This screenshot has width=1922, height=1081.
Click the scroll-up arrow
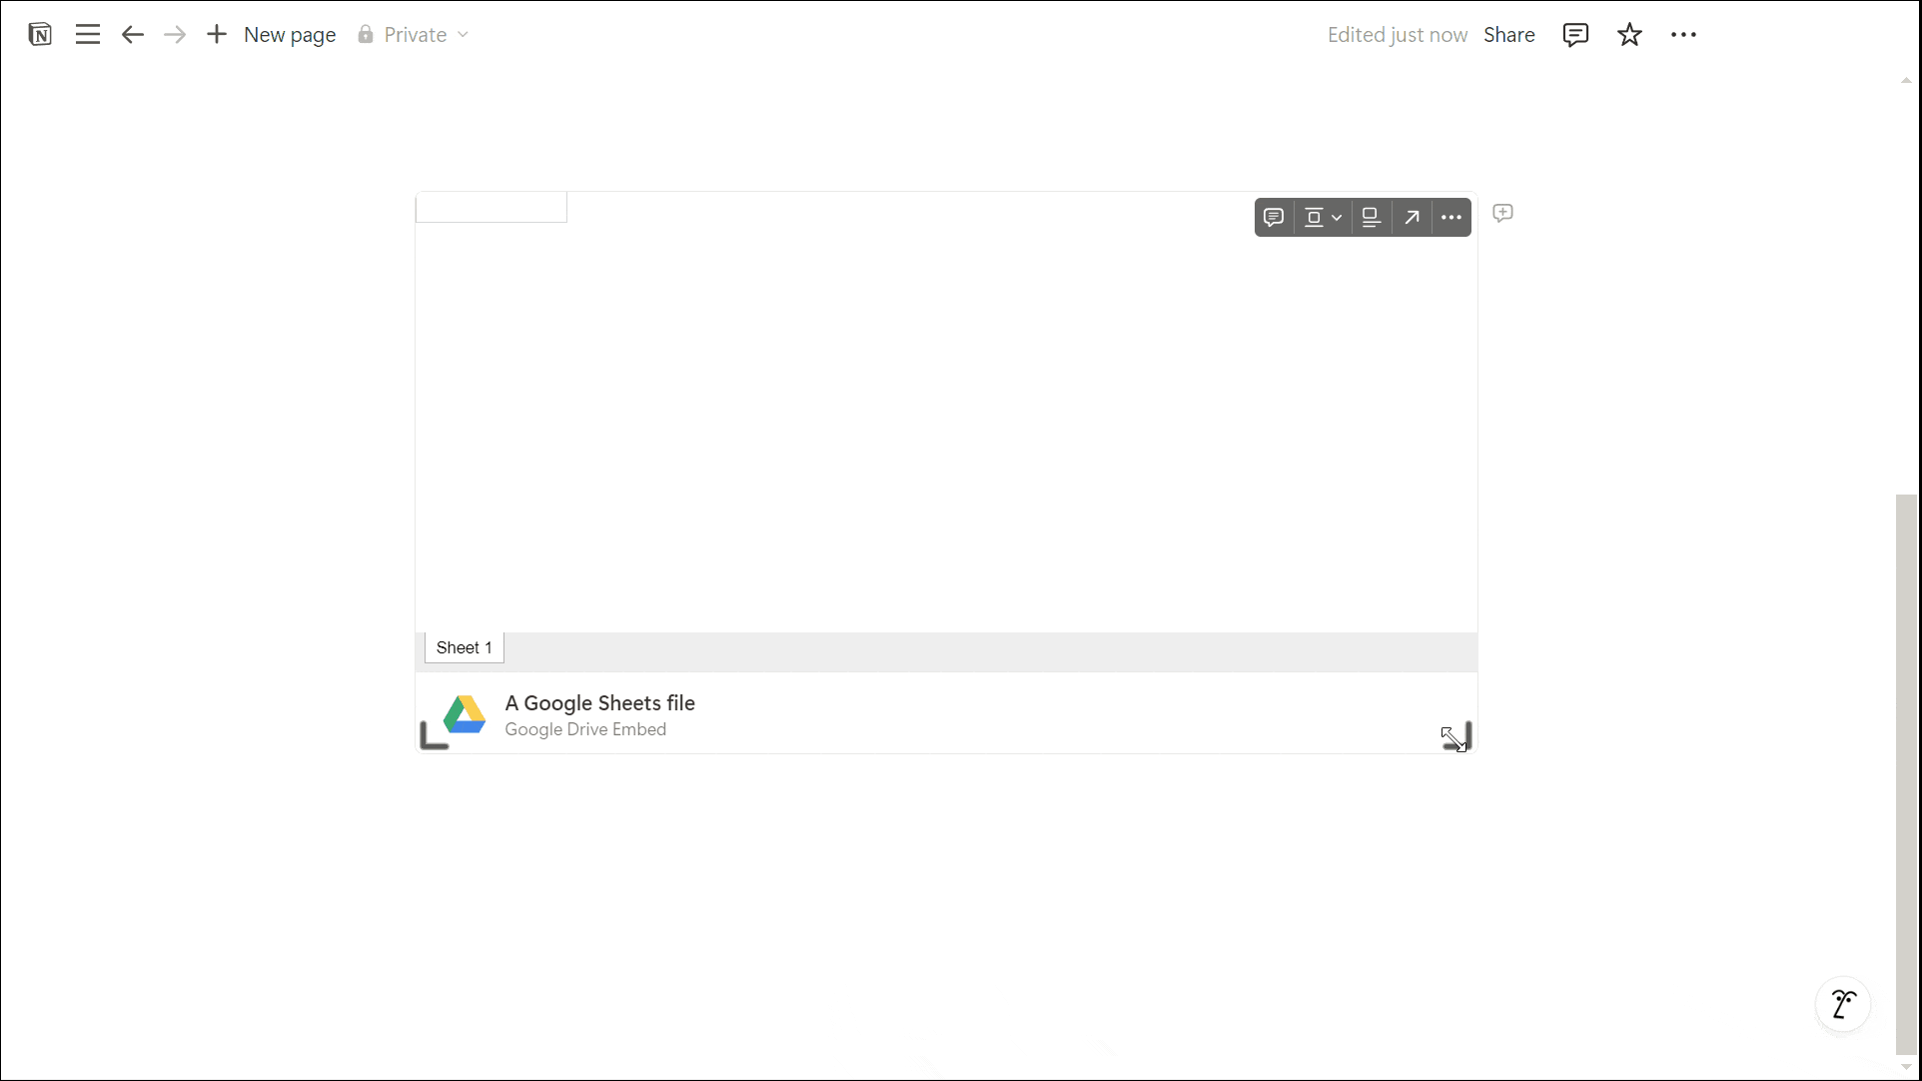pos(1906,81)
